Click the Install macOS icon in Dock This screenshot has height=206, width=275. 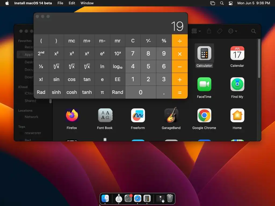tap(119, 198)
